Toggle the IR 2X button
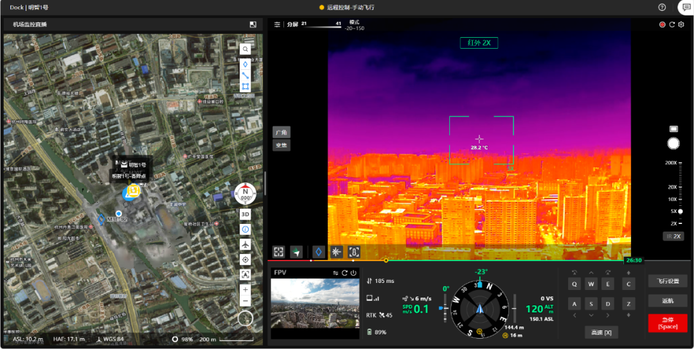694x349 pixels. 673,236
